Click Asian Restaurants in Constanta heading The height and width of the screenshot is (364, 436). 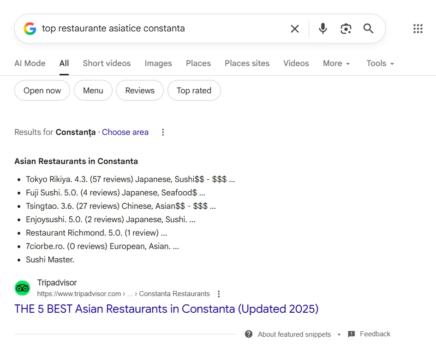(76, 161)
